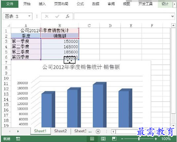177x142 pixels.
Task: Switch to Sheet1 tab
Action: point(40,131)
